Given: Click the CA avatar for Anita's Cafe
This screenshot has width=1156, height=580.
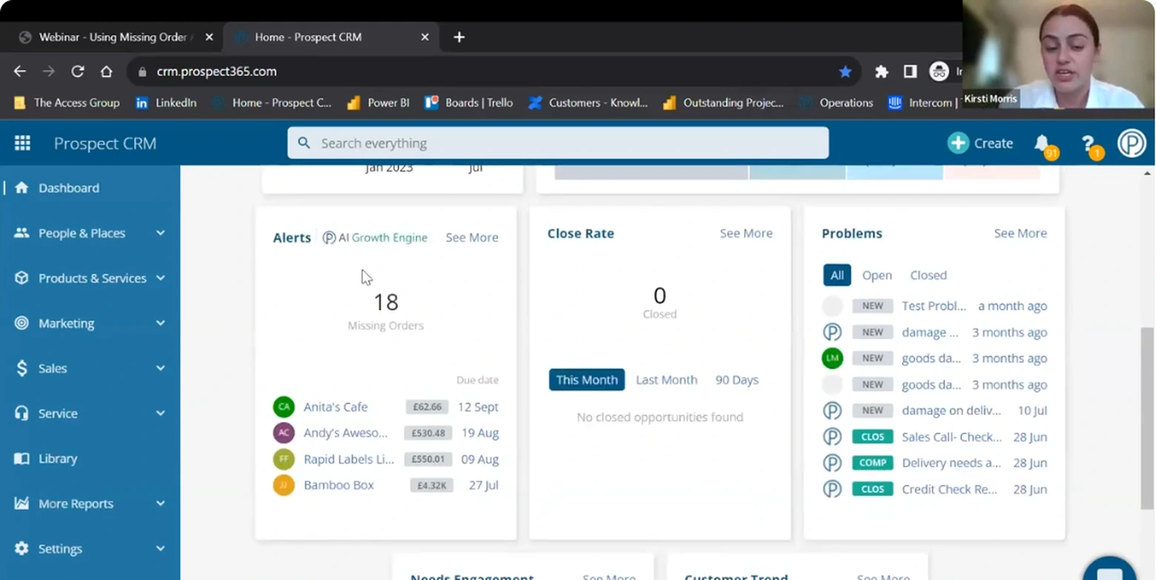Looking at the screenshot, I should pos(284,407).
